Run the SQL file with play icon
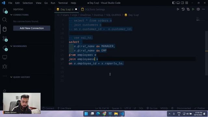Image resolution: width=208 pixels, height=117 pixels. (x=178, y=9)
